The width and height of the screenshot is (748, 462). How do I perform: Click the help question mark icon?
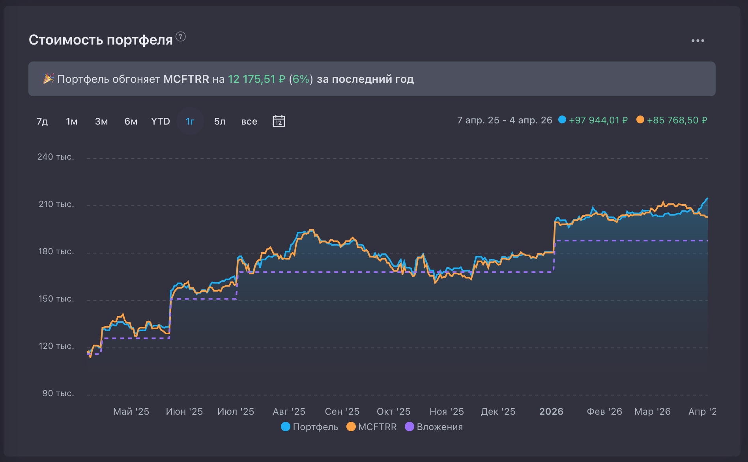[x=180, y=37]
